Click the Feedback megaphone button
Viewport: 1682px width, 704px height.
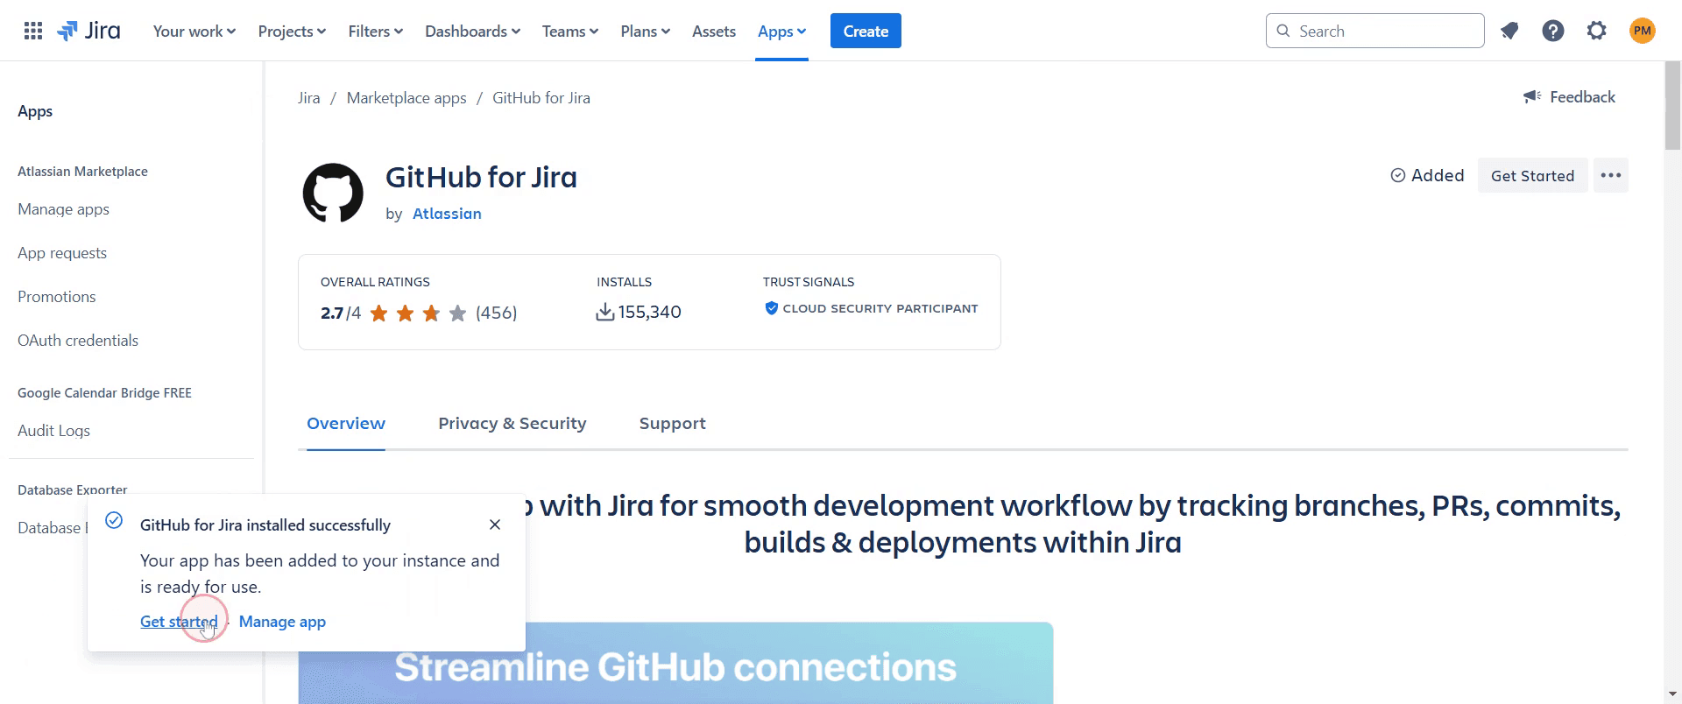(x=1569, y=97)
